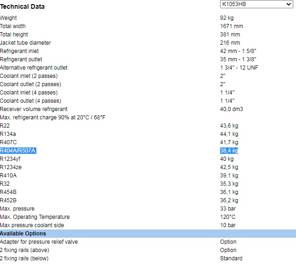The height and width of the screenshot is (264, 296).
Task: Click the R32 refrigerant label
Action: 5,184
